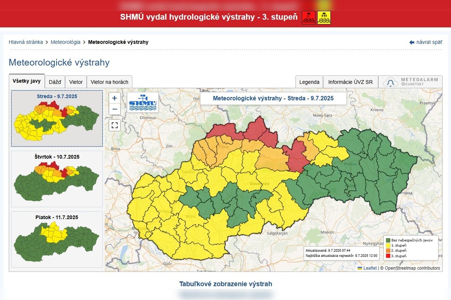Open the Meteoalarm Eumetnet logo link
Viewport: 451px width, 300px height.
coord(410,82)
